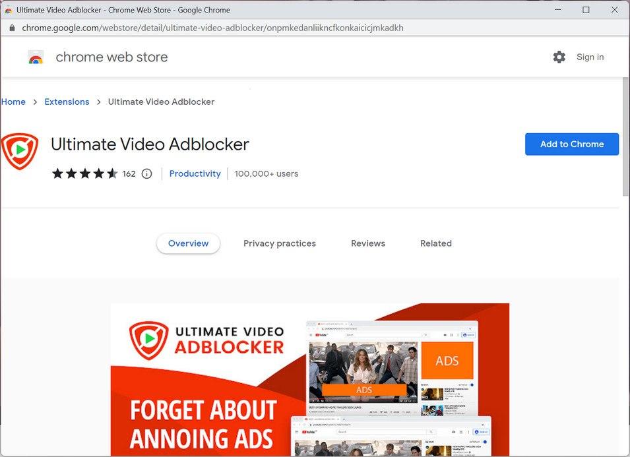Switch to the Related tab
The width and height of the screenshot is (630, 457).
click(x=436, y=243)
